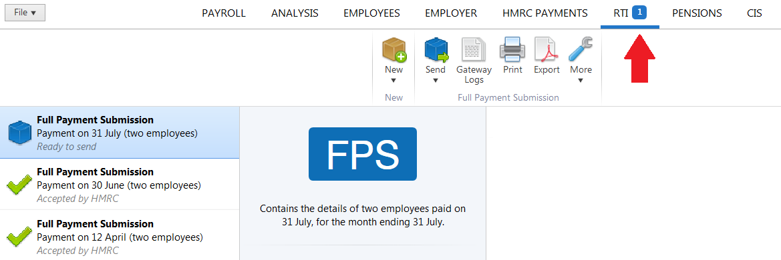
Task: Click the New box icon
Action: point(394,49)
